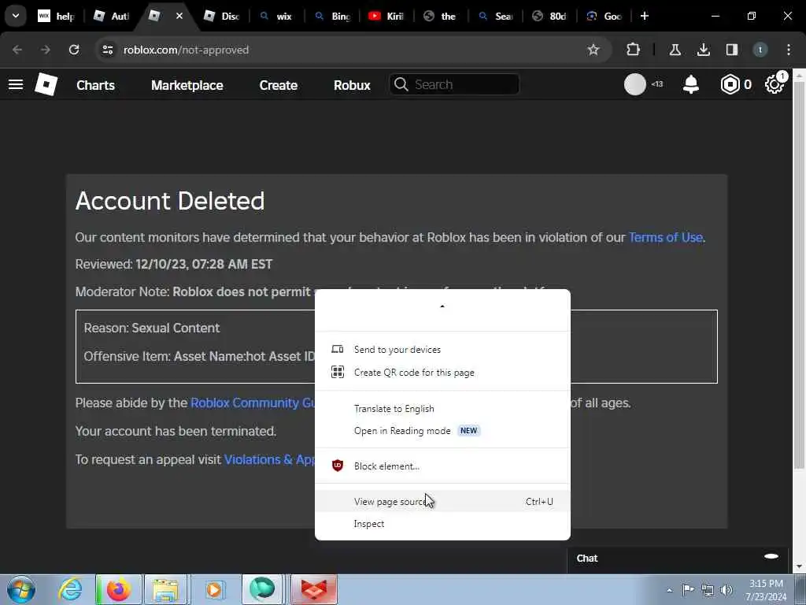The height and width of the screenshot is (605, 806).
Task: Choose 'Open in Reading mode' entry
Action: click(x=442, y=431)
